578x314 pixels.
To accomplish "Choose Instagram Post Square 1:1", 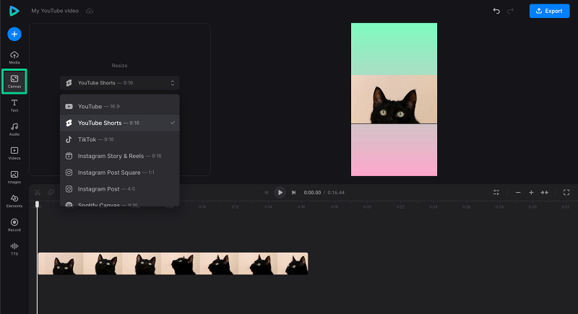I will coord(120,173).
